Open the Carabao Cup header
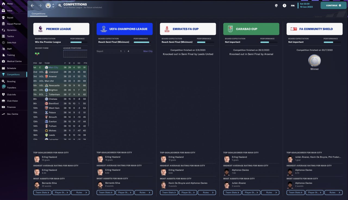This screenshot has width=348, height=200. click(x=251, y=29)
